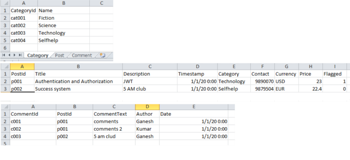Select the cell with price 22.4
350x160 pixels.
(310, 89)
